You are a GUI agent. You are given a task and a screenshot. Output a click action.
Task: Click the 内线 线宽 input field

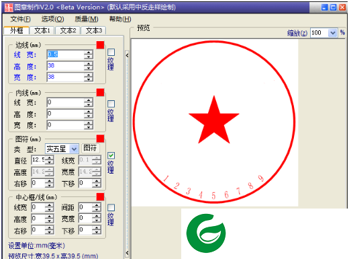[x=66, y=102]
